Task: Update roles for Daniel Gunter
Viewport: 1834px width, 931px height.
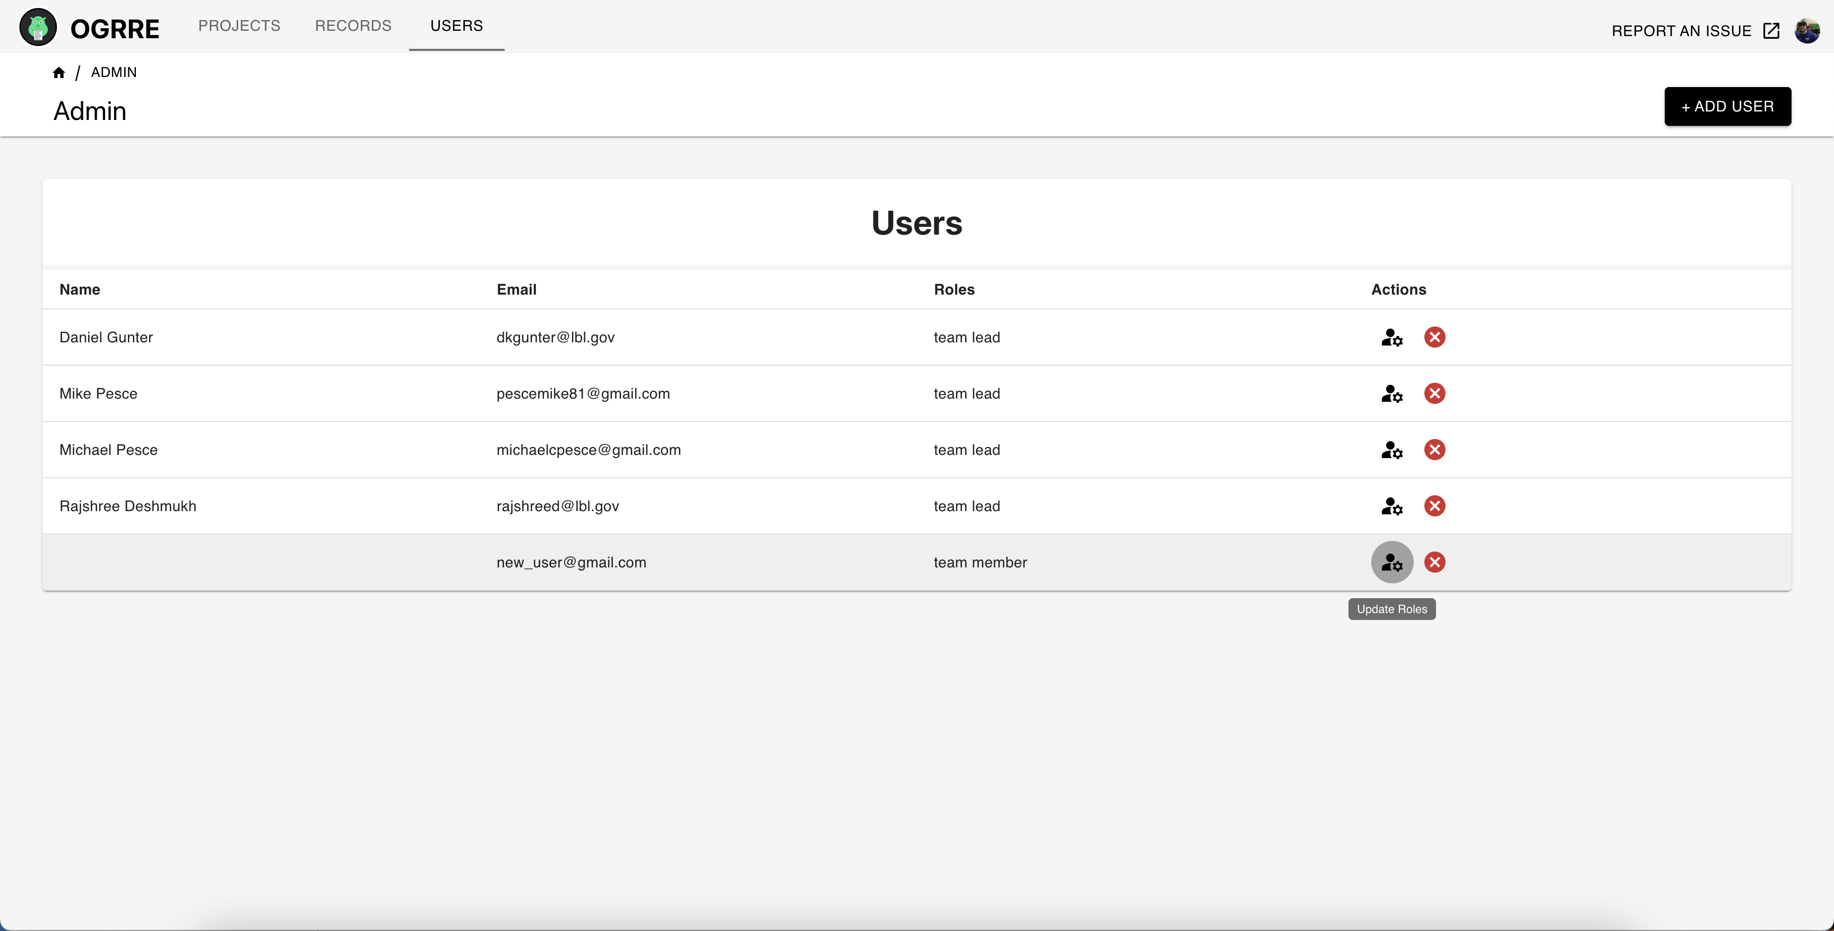Action: point(1392,337)
